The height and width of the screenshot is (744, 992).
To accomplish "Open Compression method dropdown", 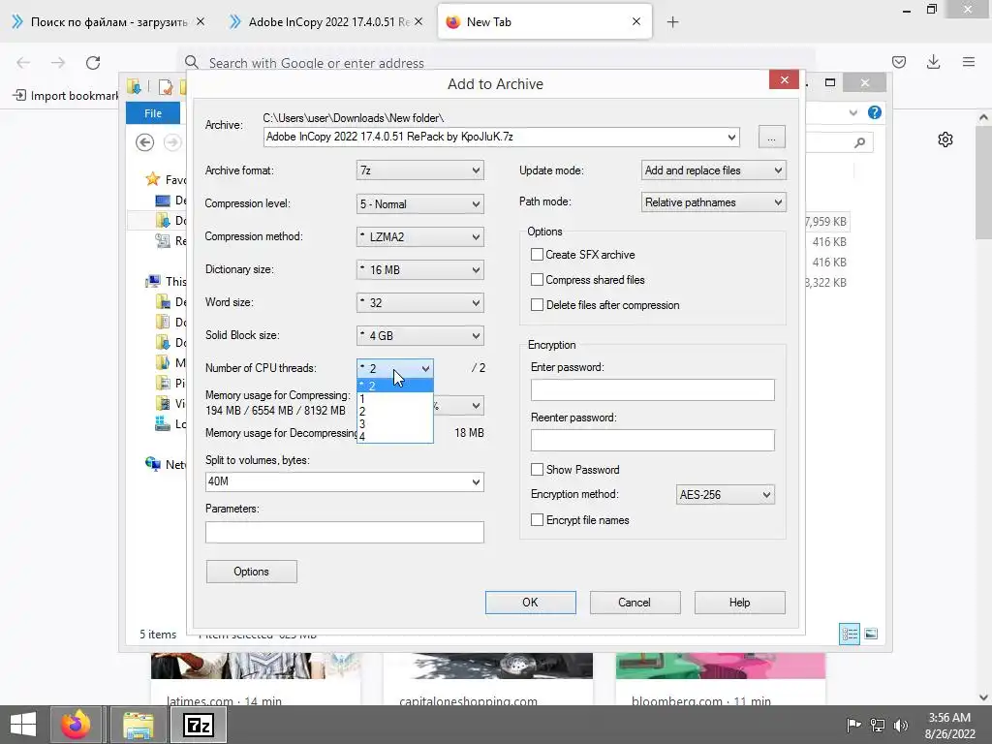I will coord(420,236).
